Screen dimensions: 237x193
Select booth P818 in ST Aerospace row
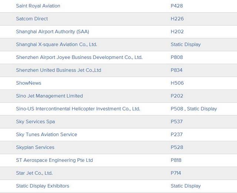click(x=176, y=160)
